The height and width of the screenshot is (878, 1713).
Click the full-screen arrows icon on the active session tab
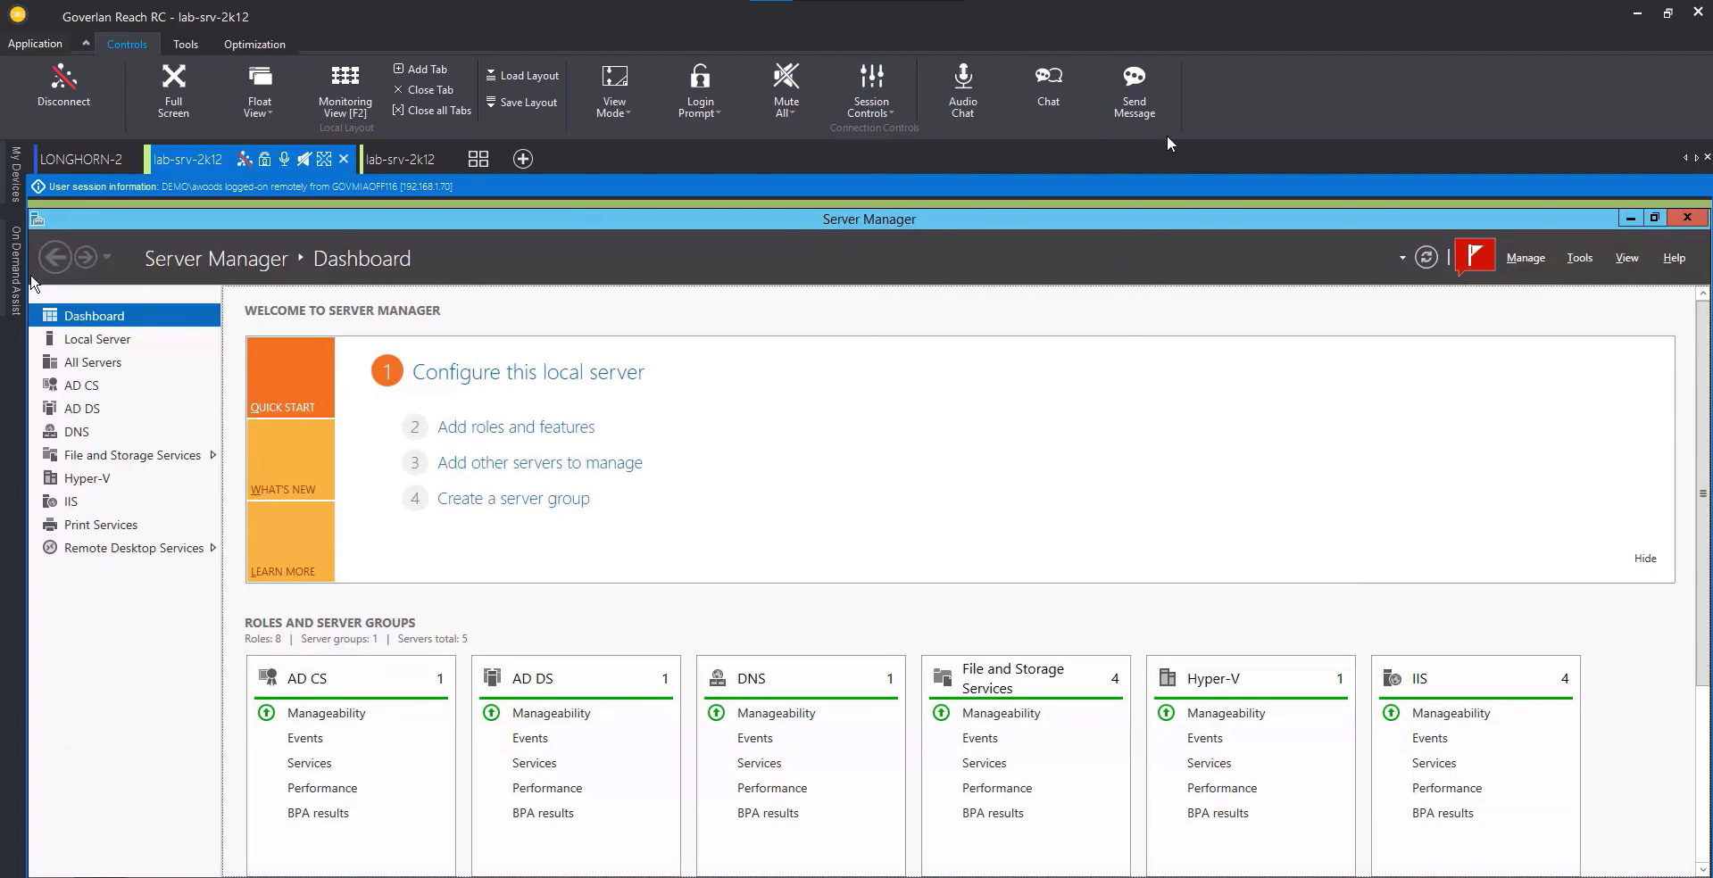[x=324, y=159]
